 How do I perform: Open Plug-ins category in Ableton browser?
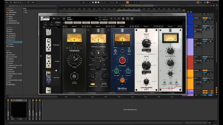14,42
